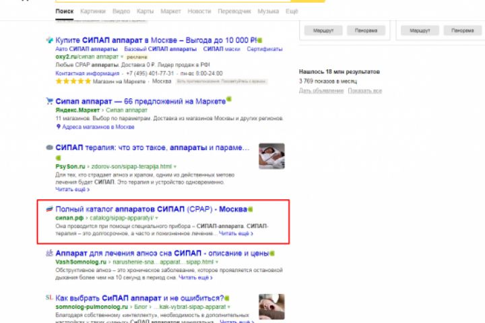Open 'Аппарат для лечения апноэ сна СИПАП' result
Screen dimensions: 485x323
pos(162,254)
